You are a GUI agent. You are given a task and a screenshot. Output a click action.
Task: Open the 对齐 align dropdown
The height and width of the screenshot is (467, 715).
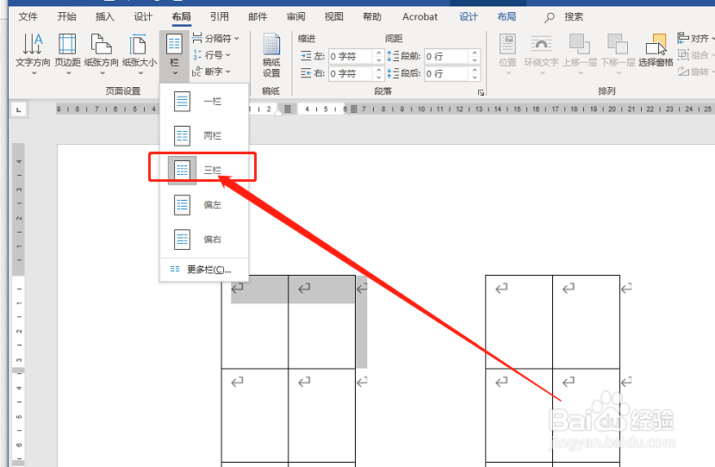click(696, 38)
